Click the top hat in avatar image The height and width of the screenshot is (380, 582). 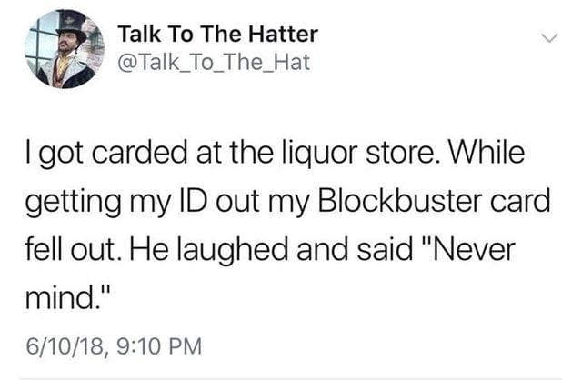click(x=71, y=25)
